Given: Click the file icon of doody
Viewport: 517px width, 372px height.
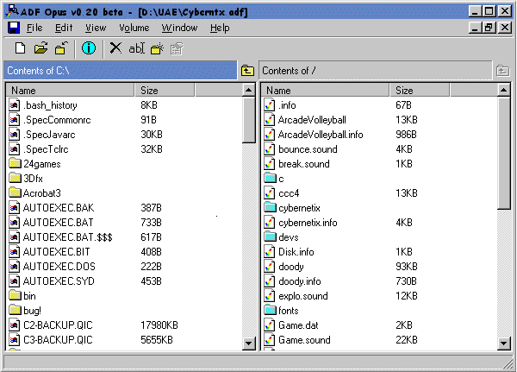Looking at the screenshot, I should 270,267.
